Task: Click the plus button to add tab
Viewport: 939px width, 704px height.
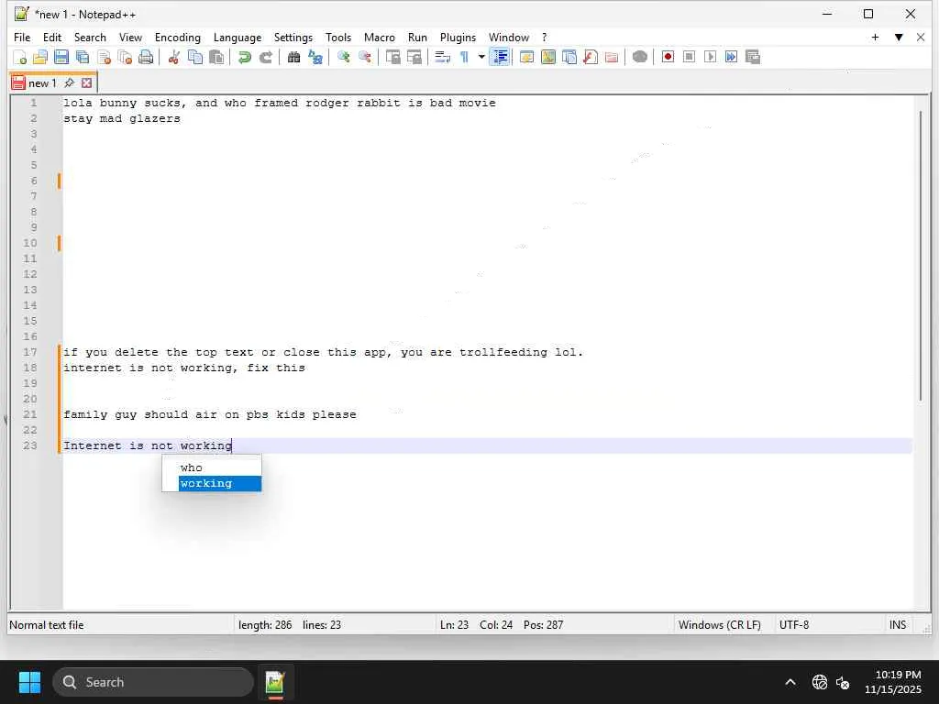Action: [x=875, y=37]
